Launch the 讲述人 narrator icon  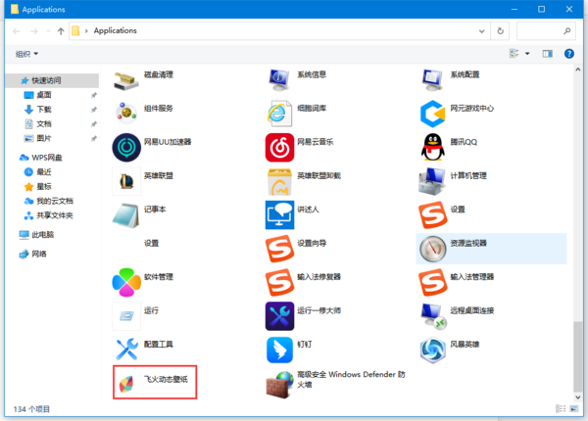pyautogui.click(x=279, y=214)
